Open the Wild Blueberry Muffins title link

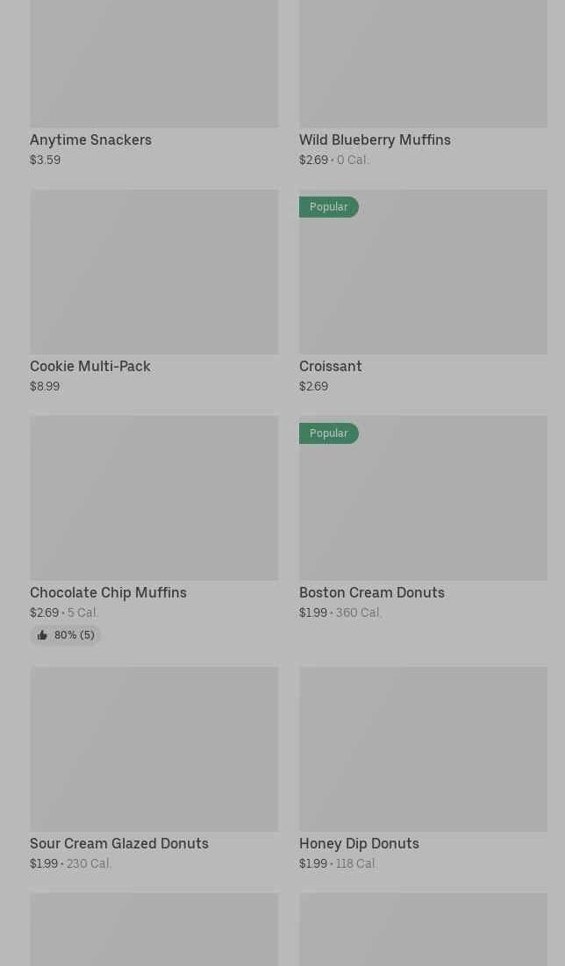click(375, 140)
